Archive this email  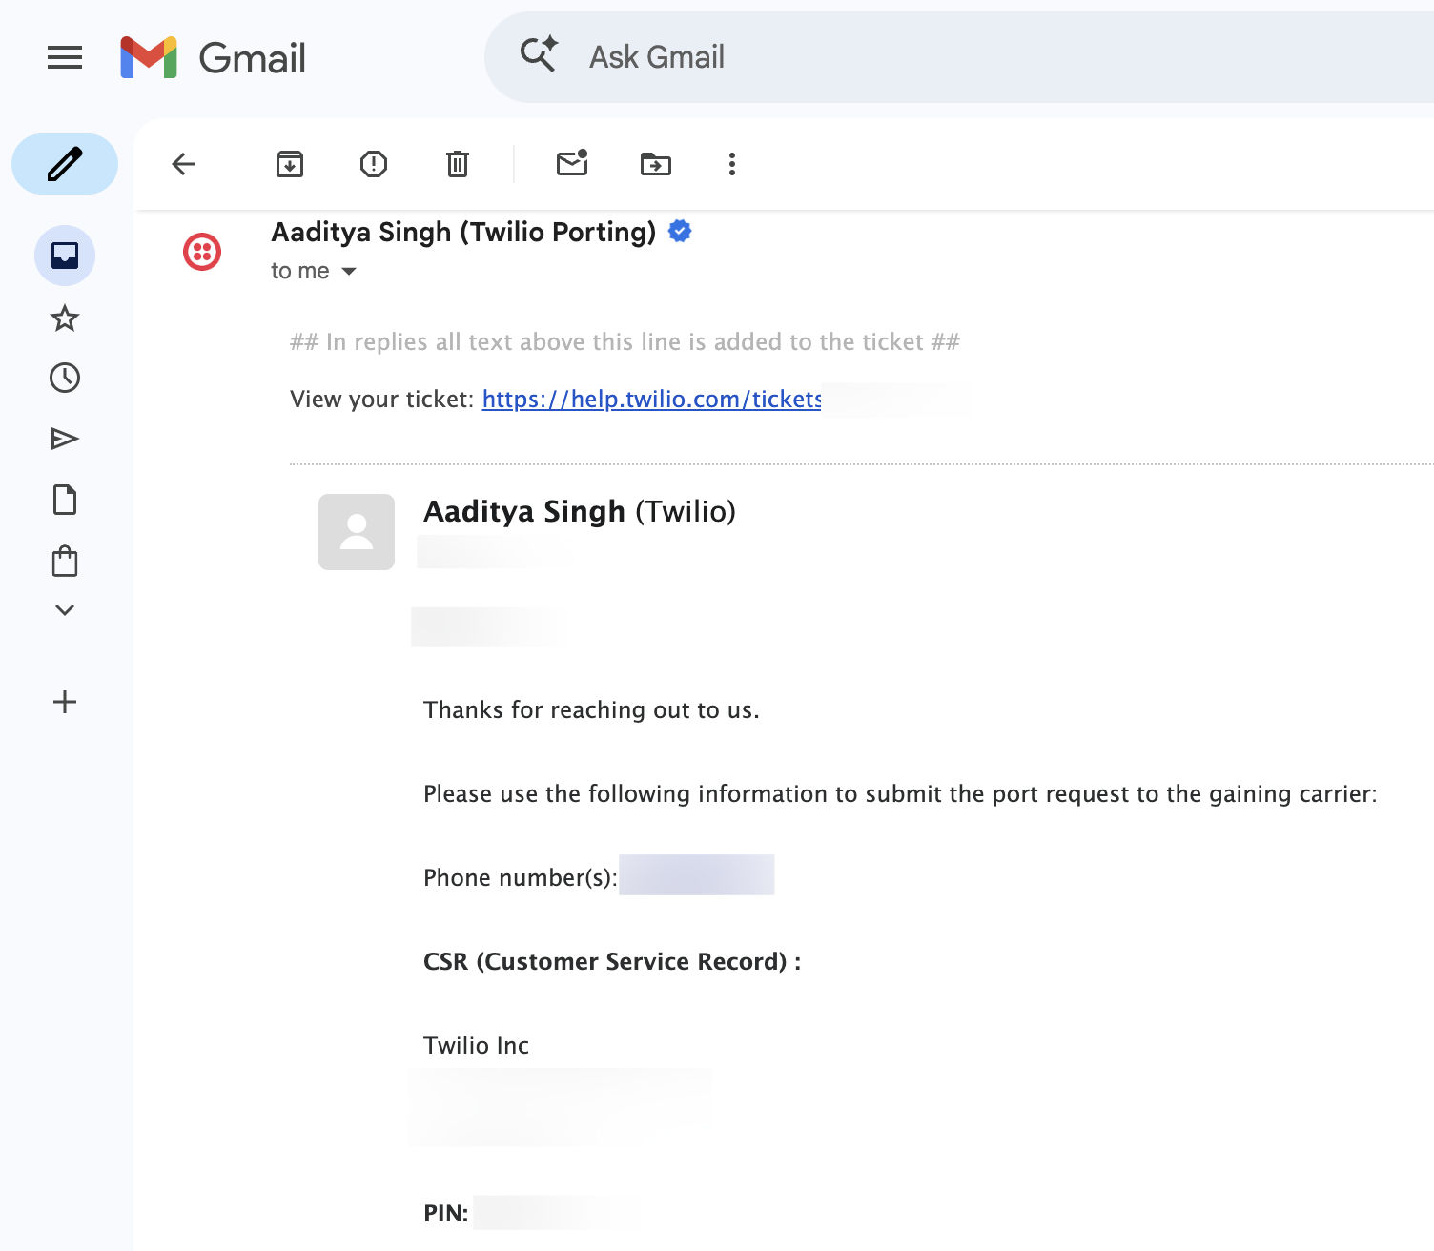[290, 164]
